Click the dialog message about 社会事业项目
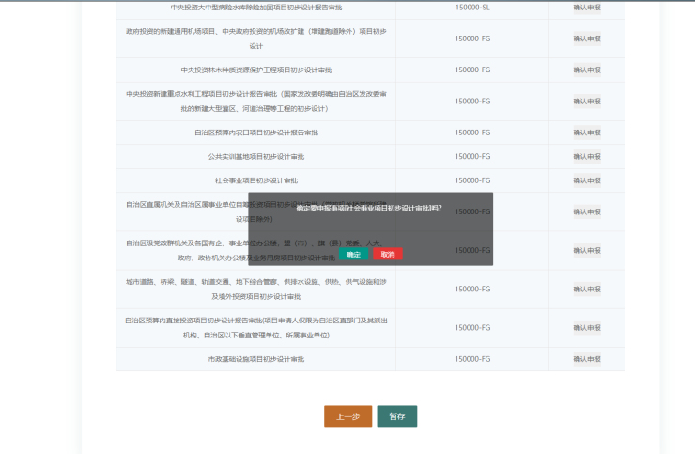Screen dimensions: 695x454 (x=369, y=208)
